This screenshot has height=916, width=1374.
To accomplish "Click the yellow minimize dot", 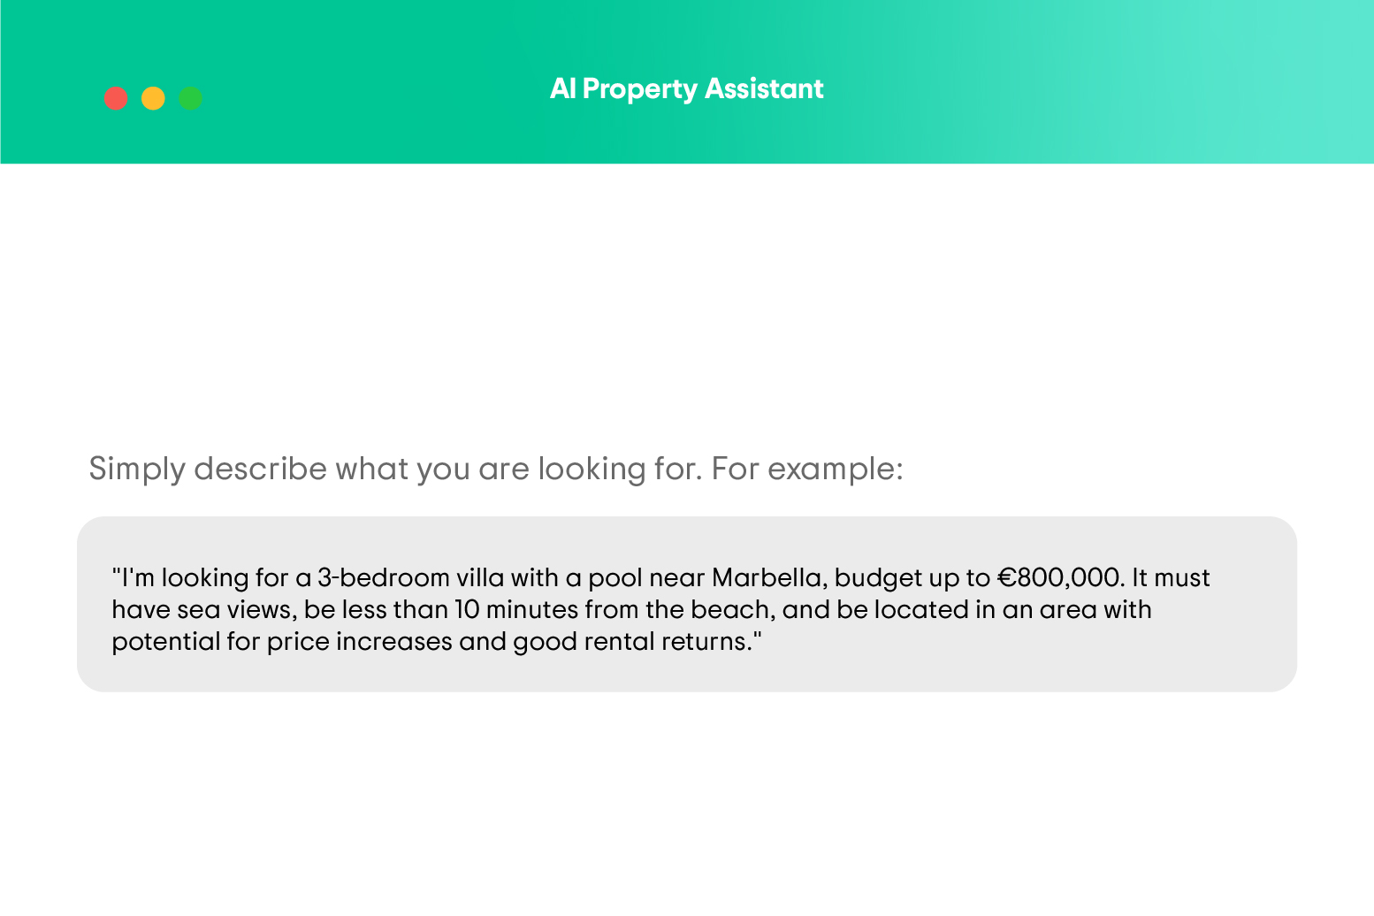I will 153,98.
